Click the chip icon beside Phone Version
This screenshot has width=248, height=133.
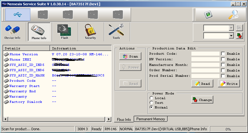(6, 54)
